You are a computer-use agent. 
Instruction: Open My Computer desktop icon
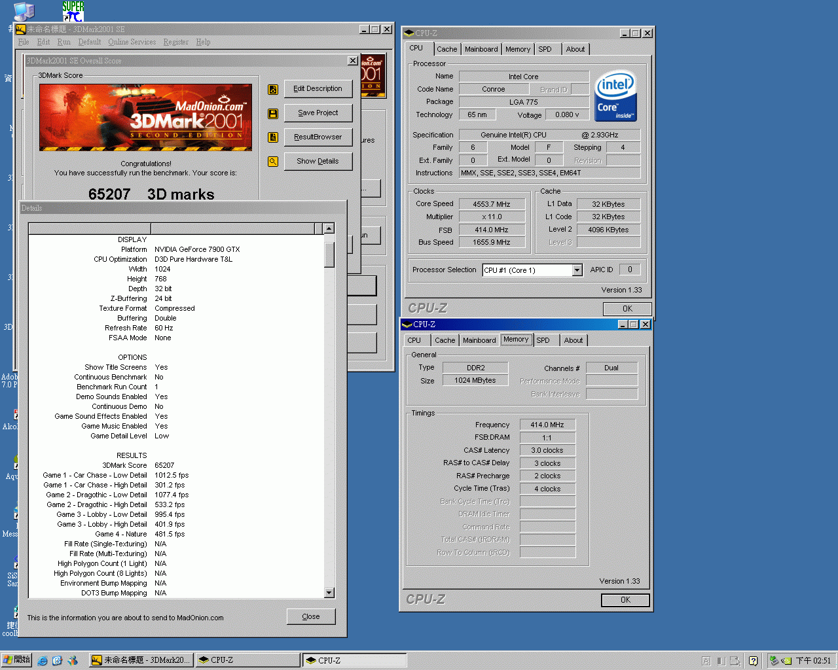(x=24, y=10)
